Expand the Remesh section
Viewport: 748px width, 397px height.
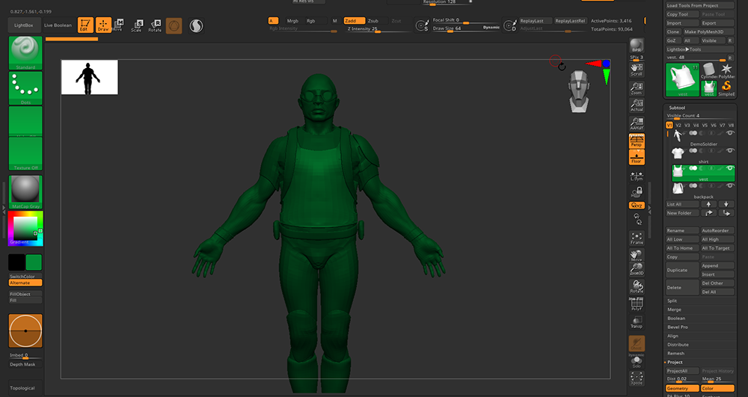675,354
